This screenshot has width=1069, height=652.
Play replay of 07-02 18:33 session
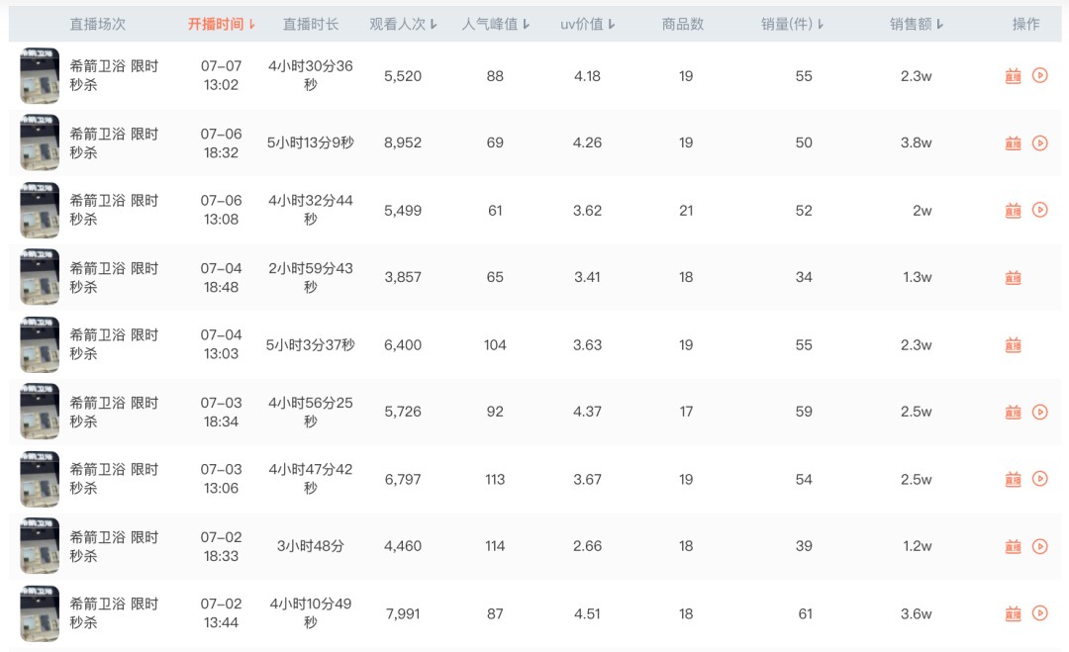(1039, 546)
